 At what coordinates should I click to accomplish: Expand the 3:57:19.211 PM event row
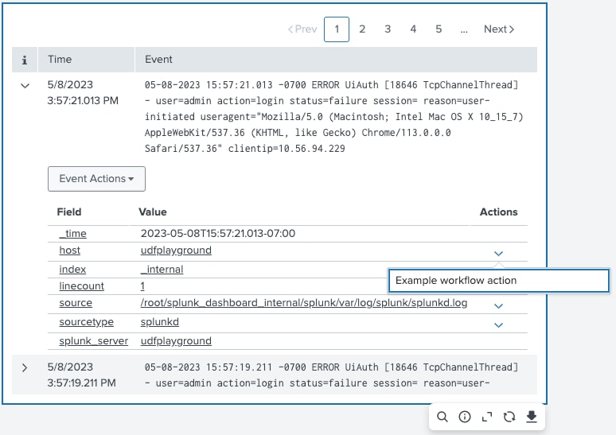click(x=25, y=367)
